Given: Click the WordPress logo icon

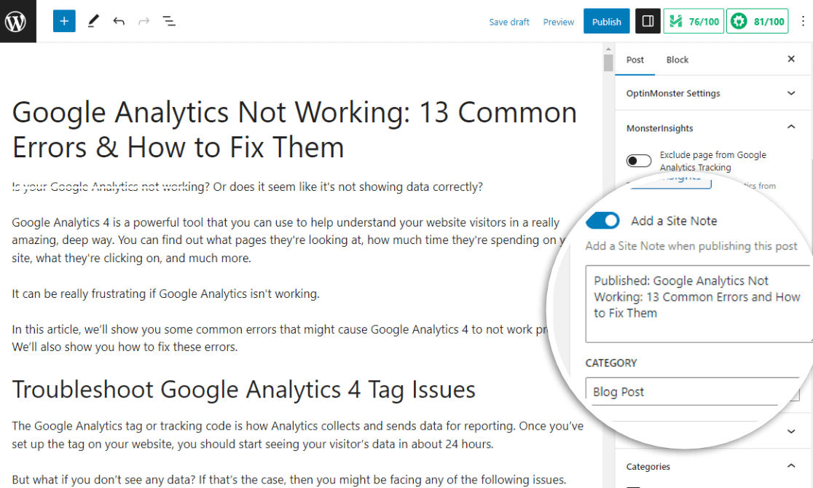Looking at the screenshot, I should (x=17, y=21).
